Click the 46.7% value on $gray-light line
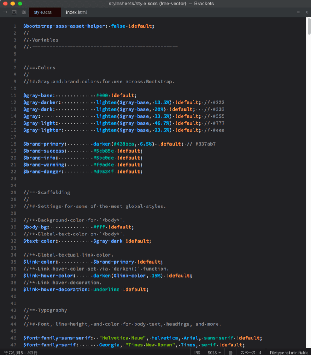 [162, 123]
